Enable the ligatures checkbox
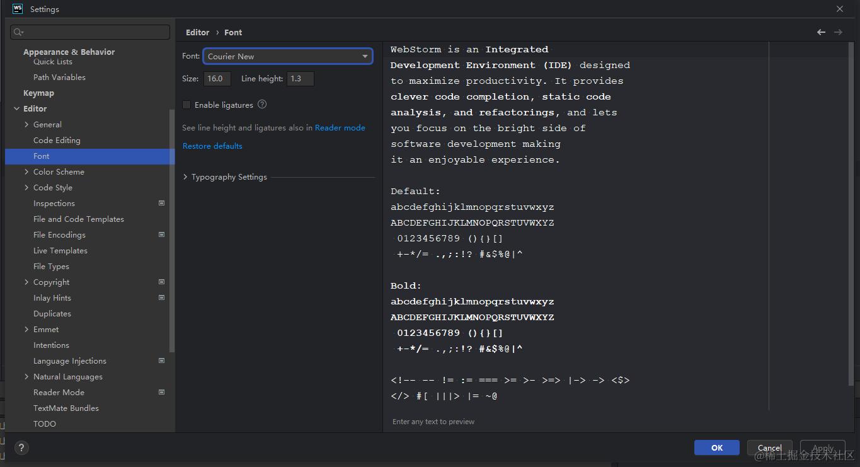 (186, 105)
